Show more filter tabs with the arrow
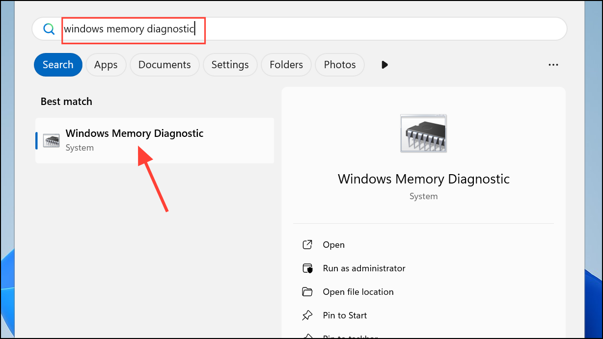The width and height of the screenshot is (603, 339). click(x=384, y=65)
